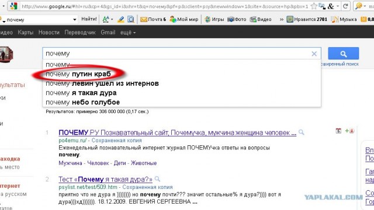Open Мой мир from toolbar
Screen dimensions: 374x210
pos(184,19)
